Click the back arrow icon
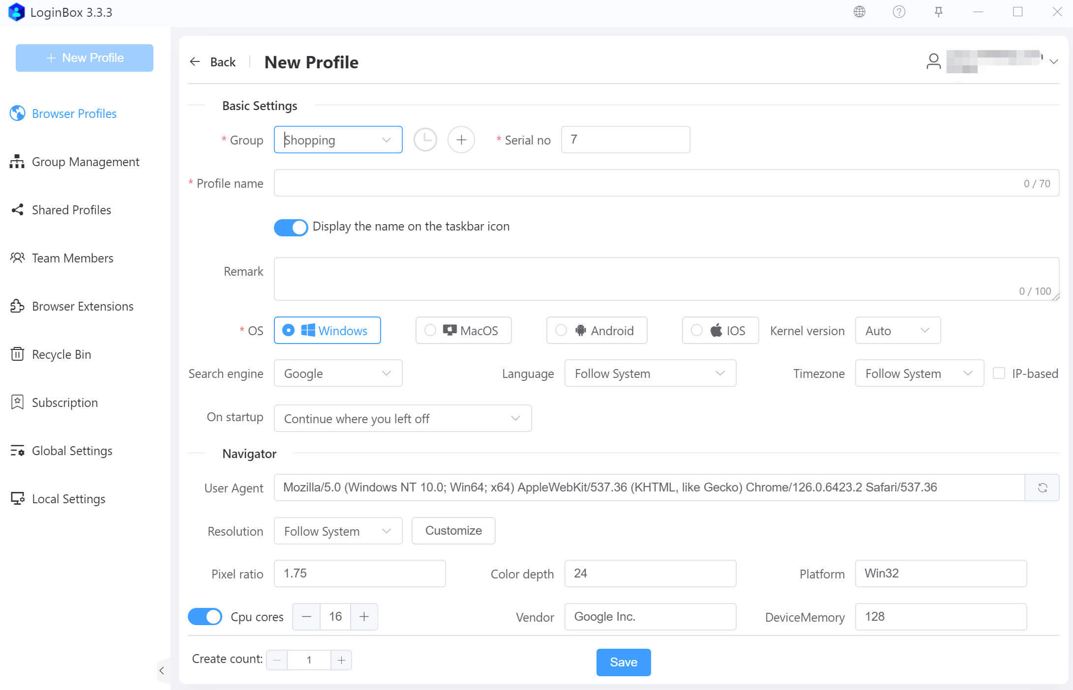This screenshot has width=1073, height=690. click(195, 62)
